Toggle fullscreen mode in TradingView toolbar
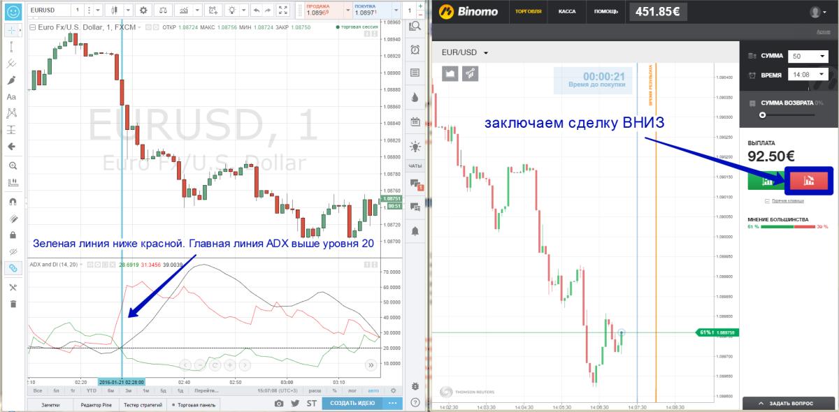 click(x=282, y=10)
